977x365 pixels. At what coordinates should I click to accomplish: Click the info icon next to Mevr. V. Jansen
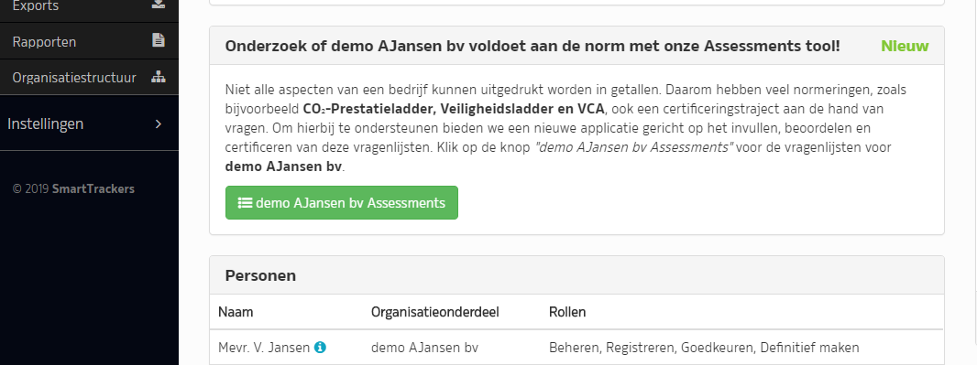(320, 348)
